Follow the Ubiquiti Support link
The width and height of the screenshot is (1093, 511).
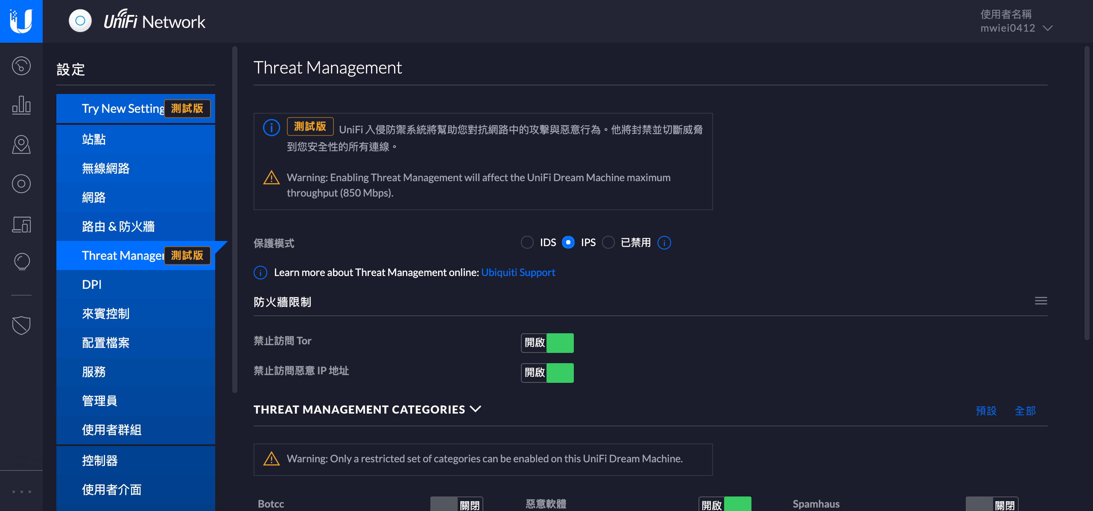click(518, 272)
